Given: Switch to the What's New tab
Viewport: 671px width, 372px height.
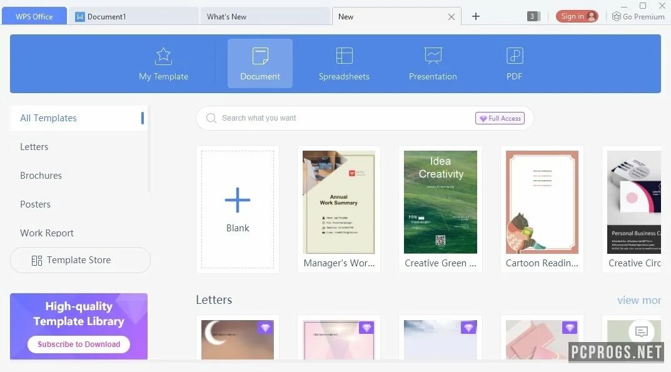Looking at the screenshot, I should [x=265, y=17].
